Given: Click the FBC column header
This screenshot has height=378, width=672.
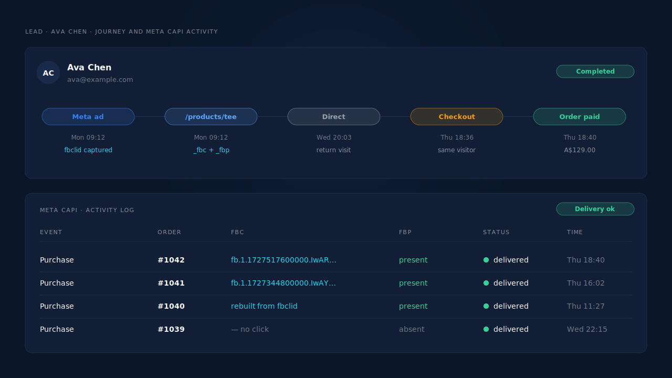Looking at the screenshot, I should click(x=237, y=232).
